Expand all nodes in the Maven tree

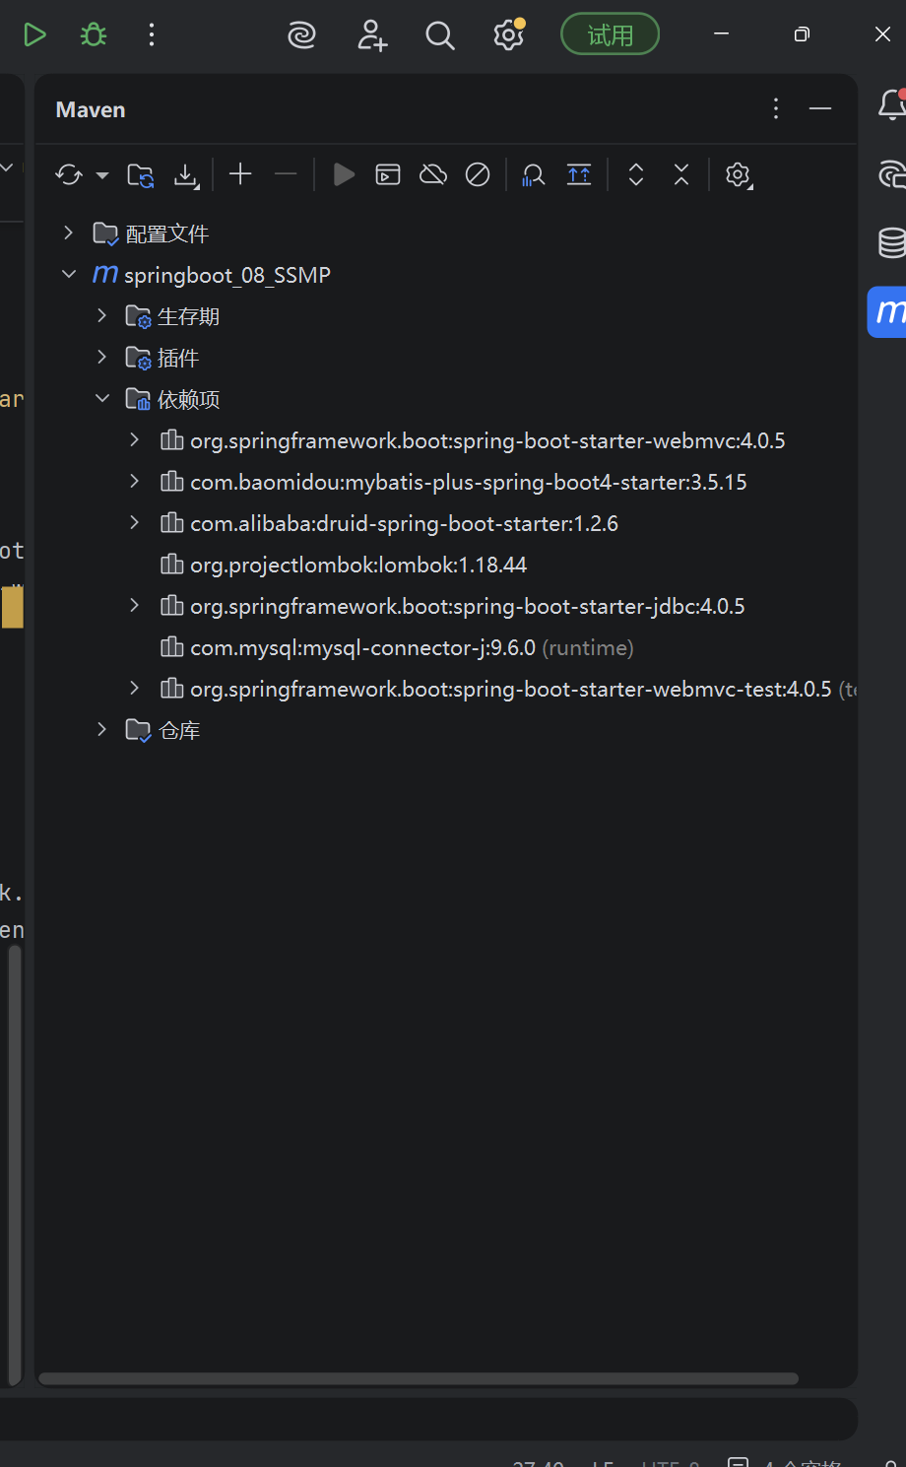636,174
